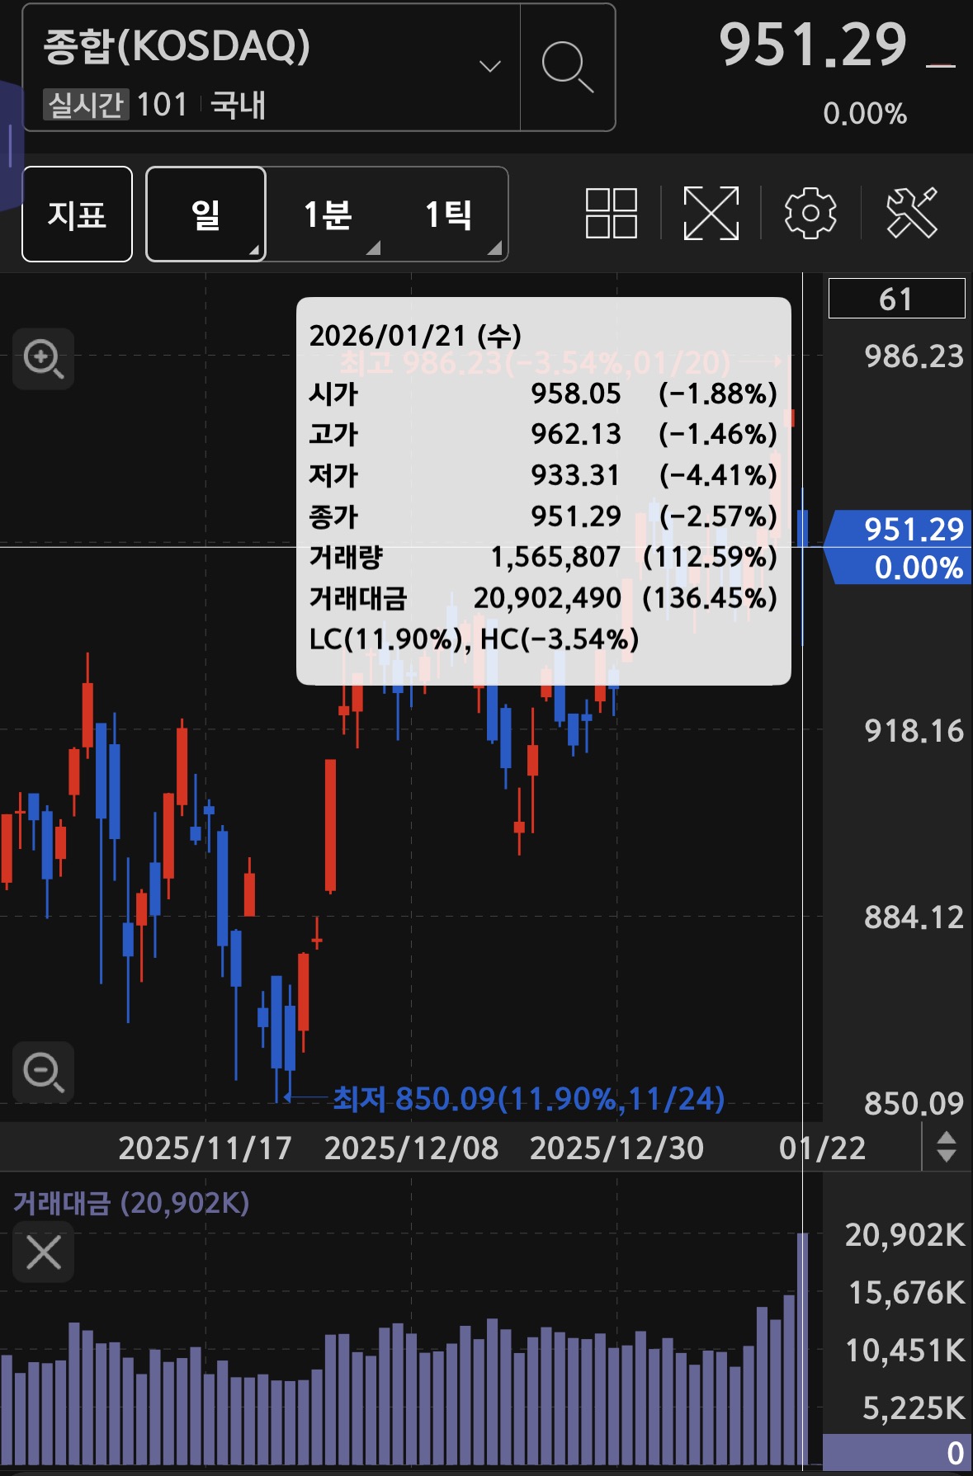The image size is (973, 1476).
Task: Open the stock search magnifier icon
Action: click(568, 68)
